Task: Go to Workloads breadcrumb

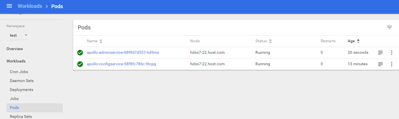Action: click(x=30, y=6)
